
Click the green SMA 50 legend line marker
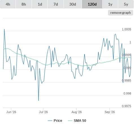[x=70, y=121]
